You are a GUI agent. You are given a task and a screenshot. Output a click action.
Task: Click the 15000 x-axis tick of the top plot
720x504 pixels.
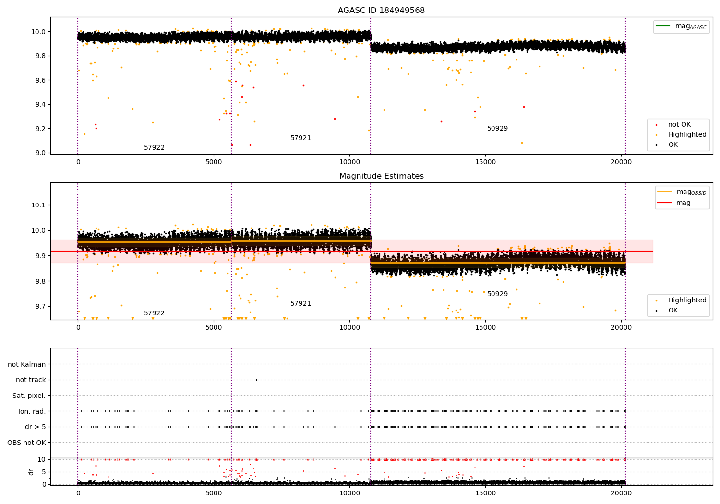point(485,162)
